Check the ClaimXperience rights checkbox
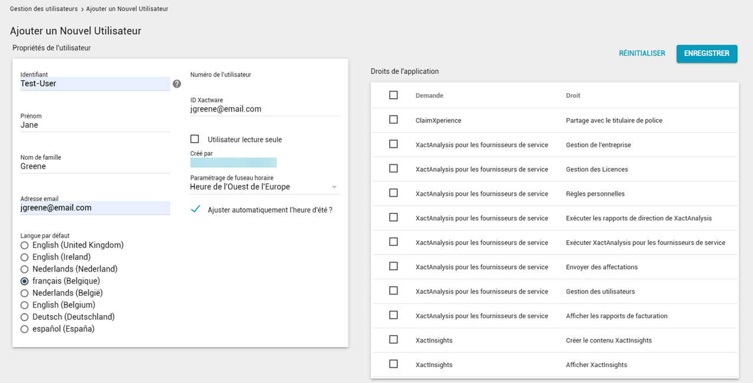 [393, 120]
